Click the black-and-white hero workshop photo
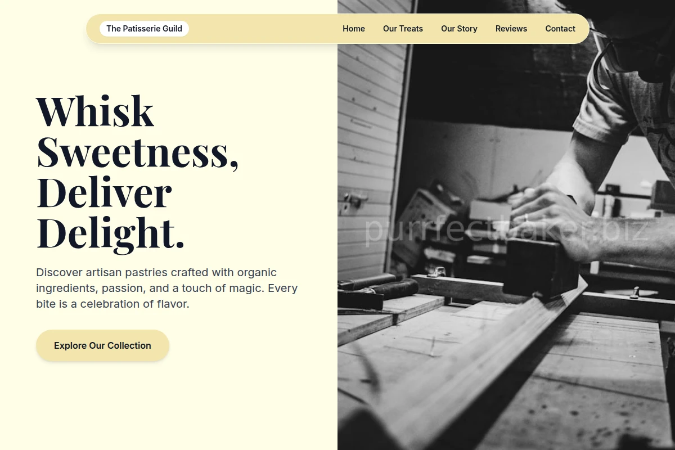Screen dimensions: 675x450 (x=506, y=225)
